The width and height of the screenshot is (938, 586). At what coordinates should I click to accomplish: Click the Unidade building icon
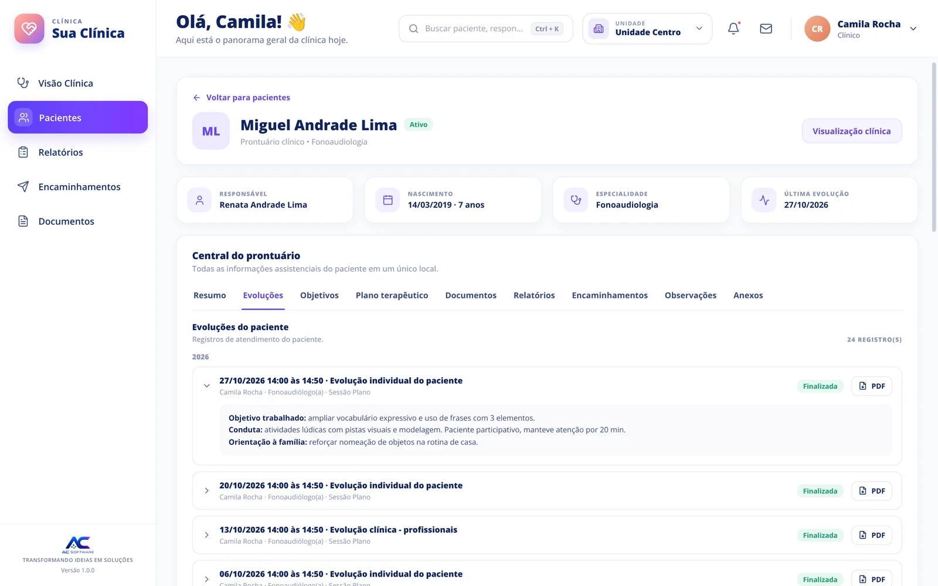[x=599, y=29]
